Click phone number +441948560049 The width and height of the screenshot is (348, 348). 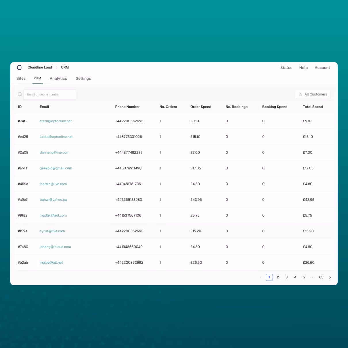pos(129,247)
